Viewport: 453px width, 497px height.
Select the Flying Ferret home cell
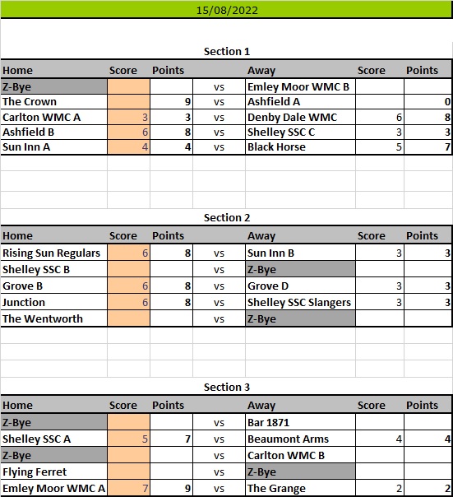click(54, 471)
